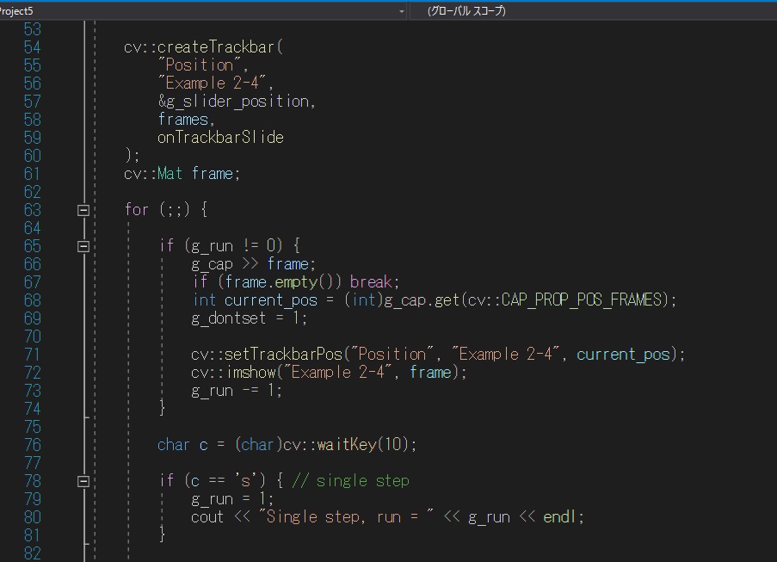Click the "Position" string on line 55
The width and height of the screenshot is (777, 562).
200,65
